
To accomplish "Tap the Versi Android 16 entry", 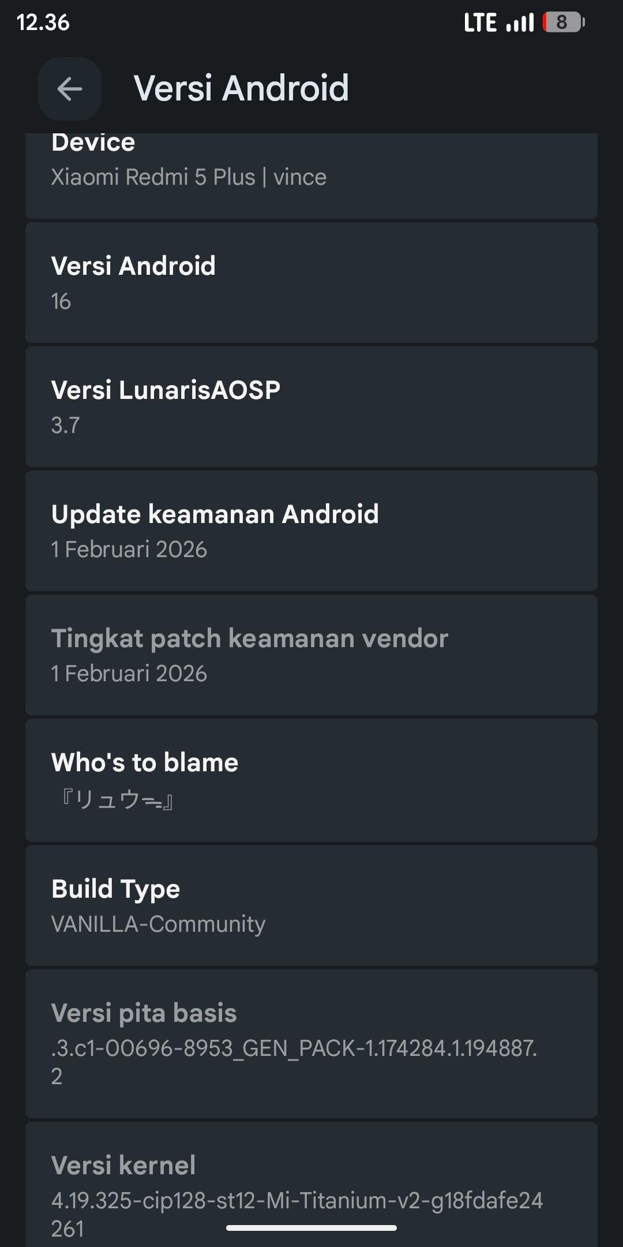I will [311, 283].
